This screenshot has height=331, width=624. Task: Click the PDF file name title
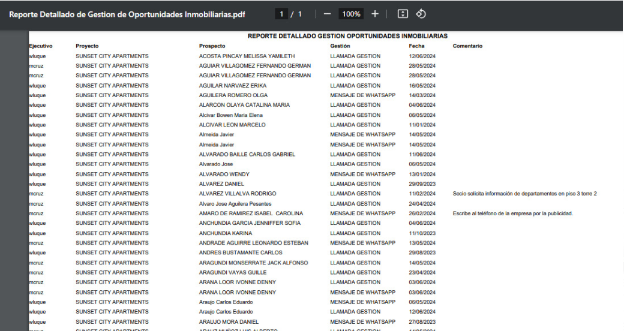coord(127,14)
